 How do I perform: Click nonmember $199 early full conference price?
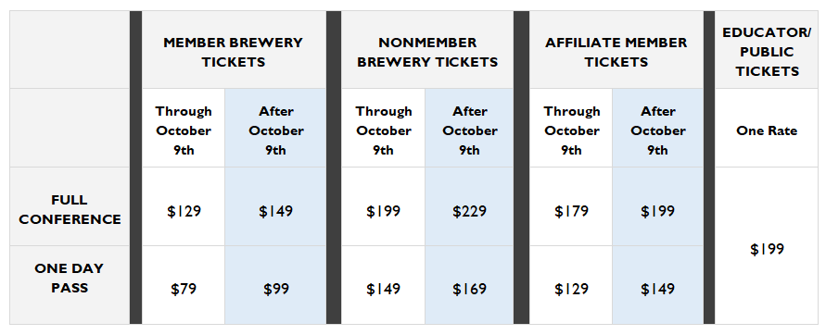(383, 211)
